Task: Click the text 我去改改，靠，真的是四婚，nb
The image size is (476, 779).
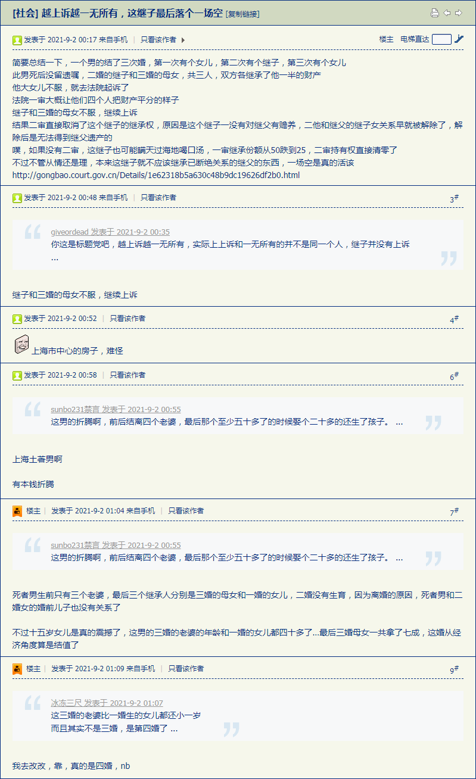Action: pyautogui.click(x=71, y=765)
